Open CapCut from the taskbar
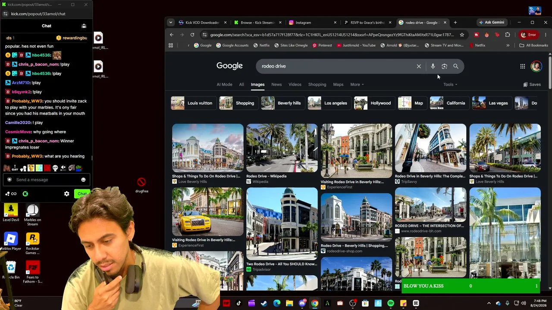The height and width of the screenshot is (310, 552). click(x=416, y=304)
